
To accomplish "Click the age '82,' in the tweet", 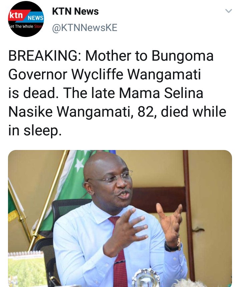I will pos(147,112).
